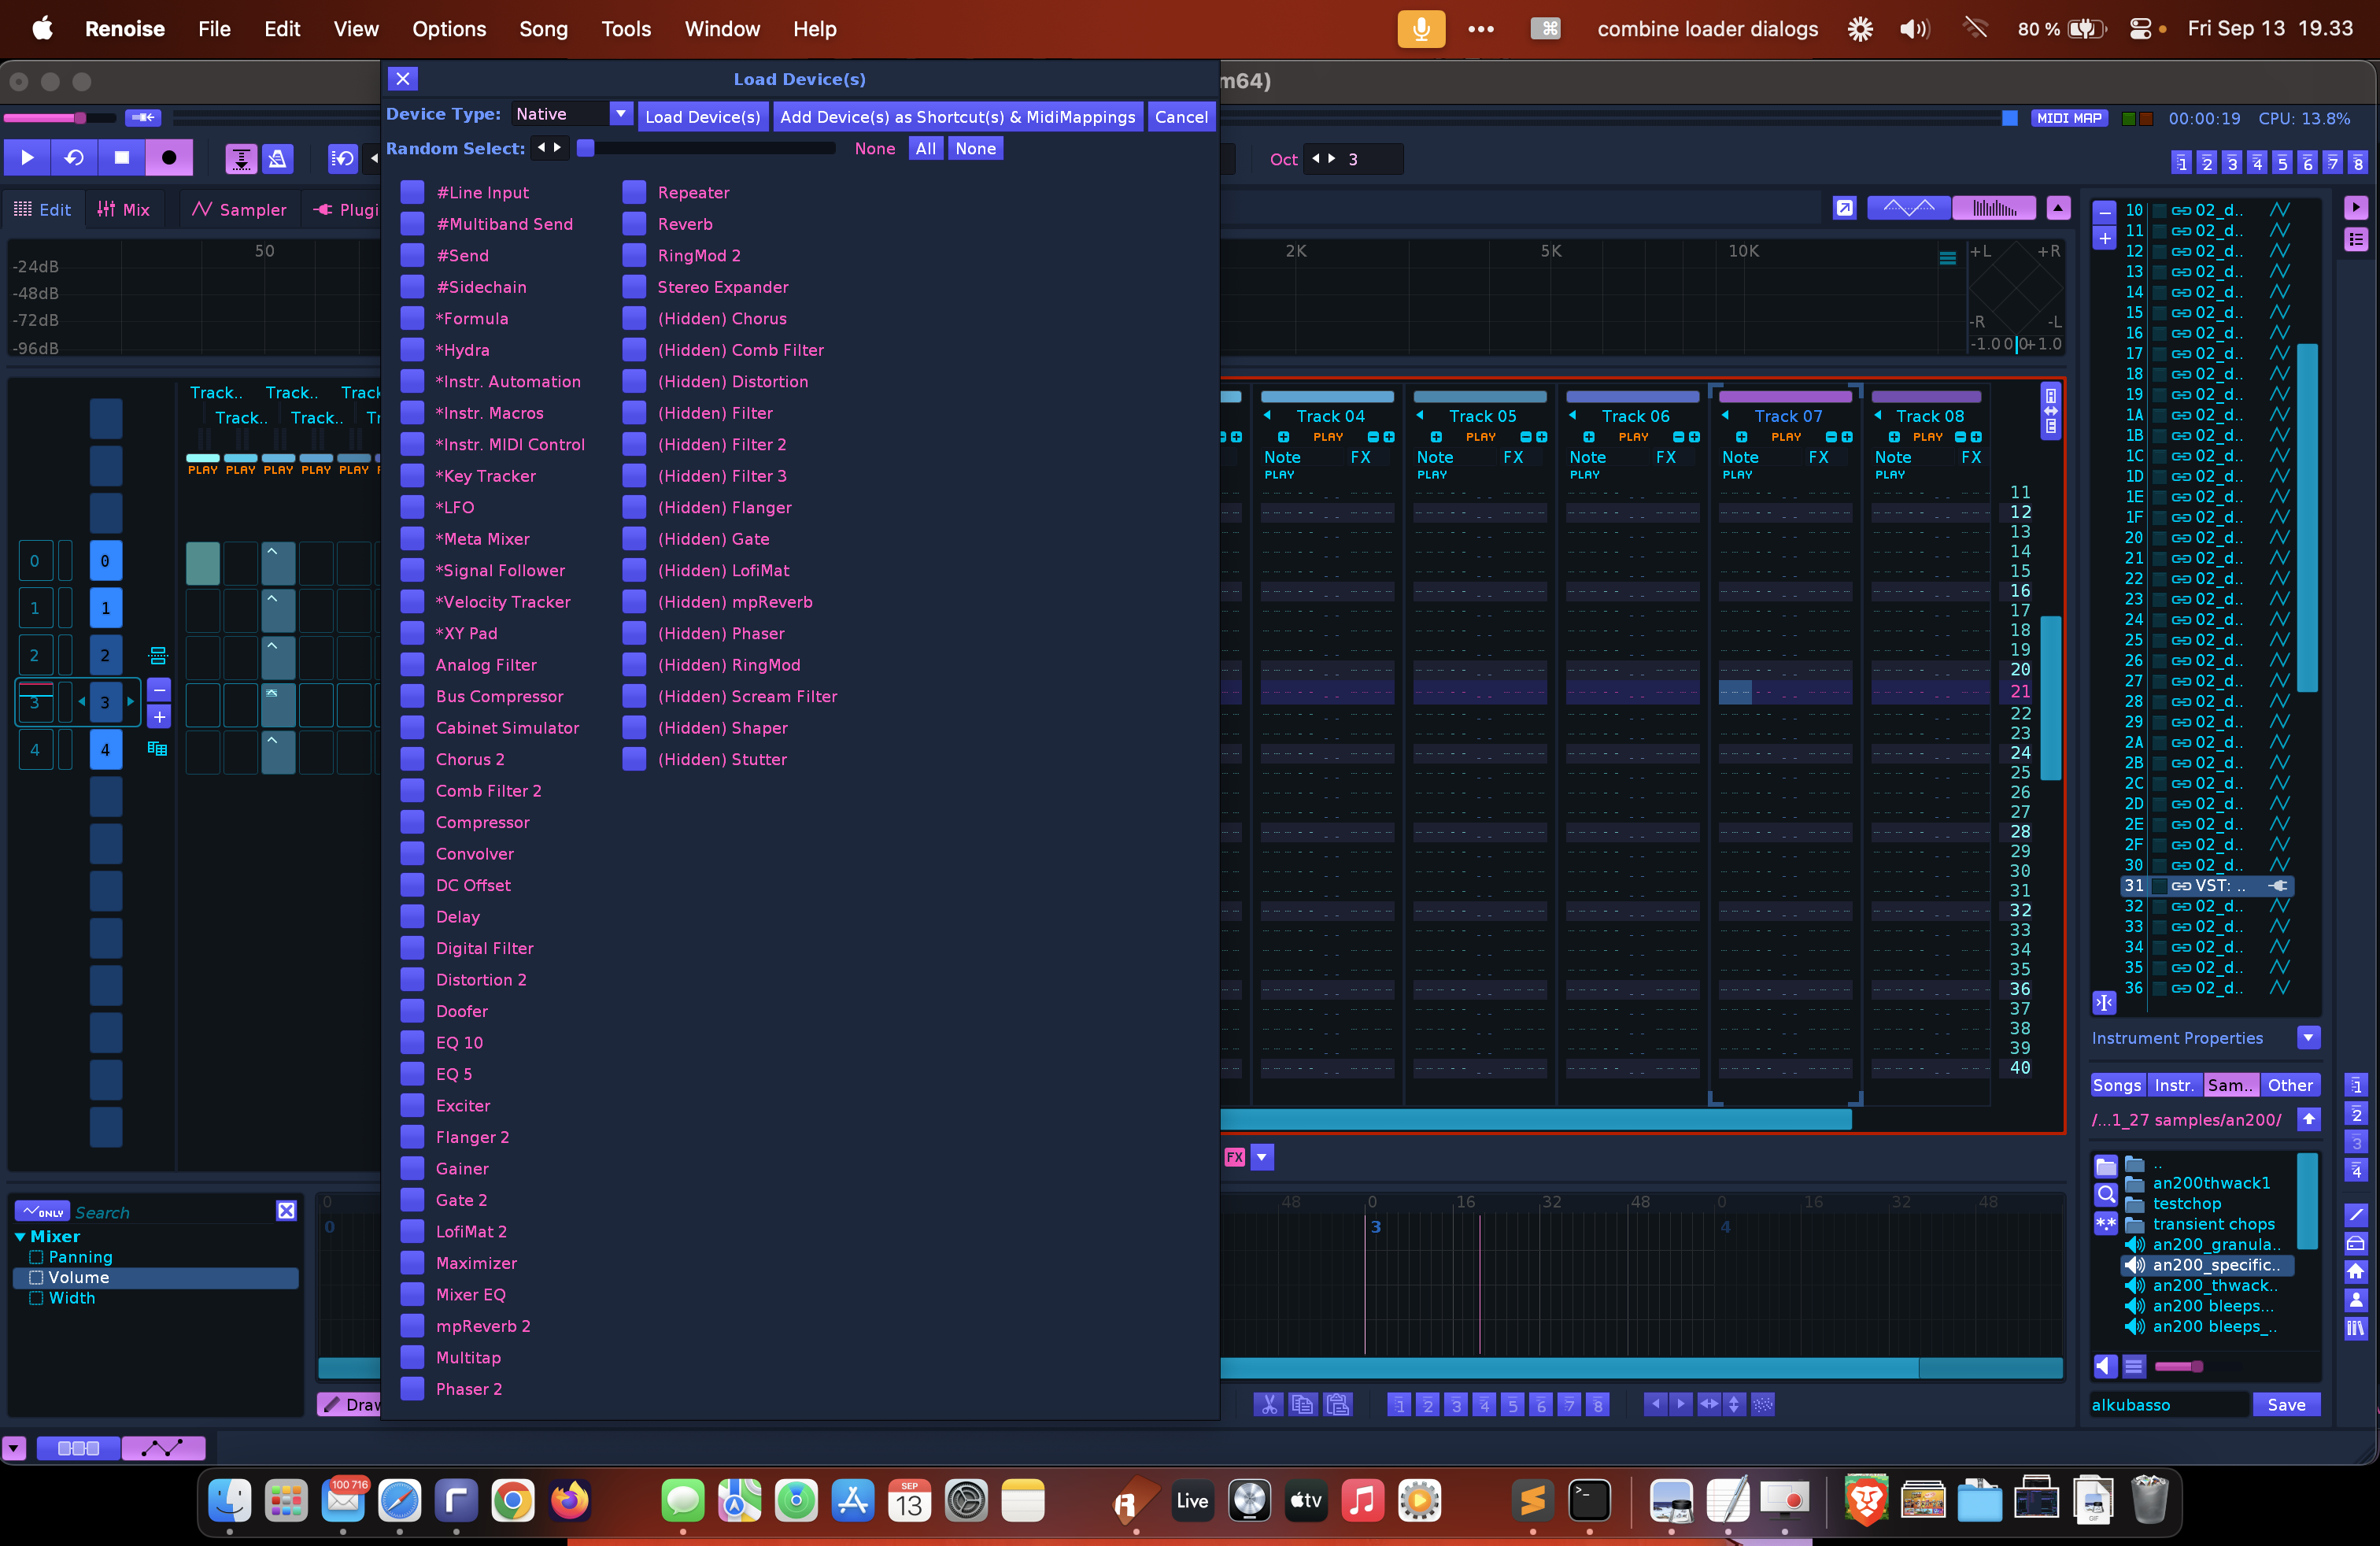Click the Play transport button
This screenshot has height=1546, width=2380.
[x=28, y=158]
